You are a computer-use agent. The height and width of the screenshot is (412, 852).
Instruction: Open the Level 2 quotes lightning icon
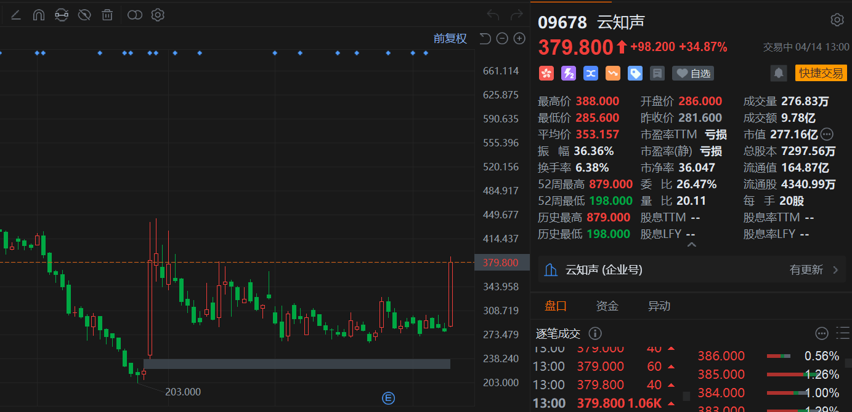pos(568,73)
